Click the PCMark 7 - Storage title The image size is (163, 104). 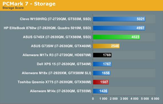click(29, 4)
